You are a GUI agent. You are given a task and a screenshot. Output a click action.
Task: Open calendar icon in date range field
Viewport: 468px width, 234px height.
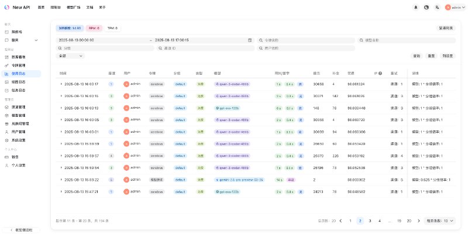click(250, 40)
